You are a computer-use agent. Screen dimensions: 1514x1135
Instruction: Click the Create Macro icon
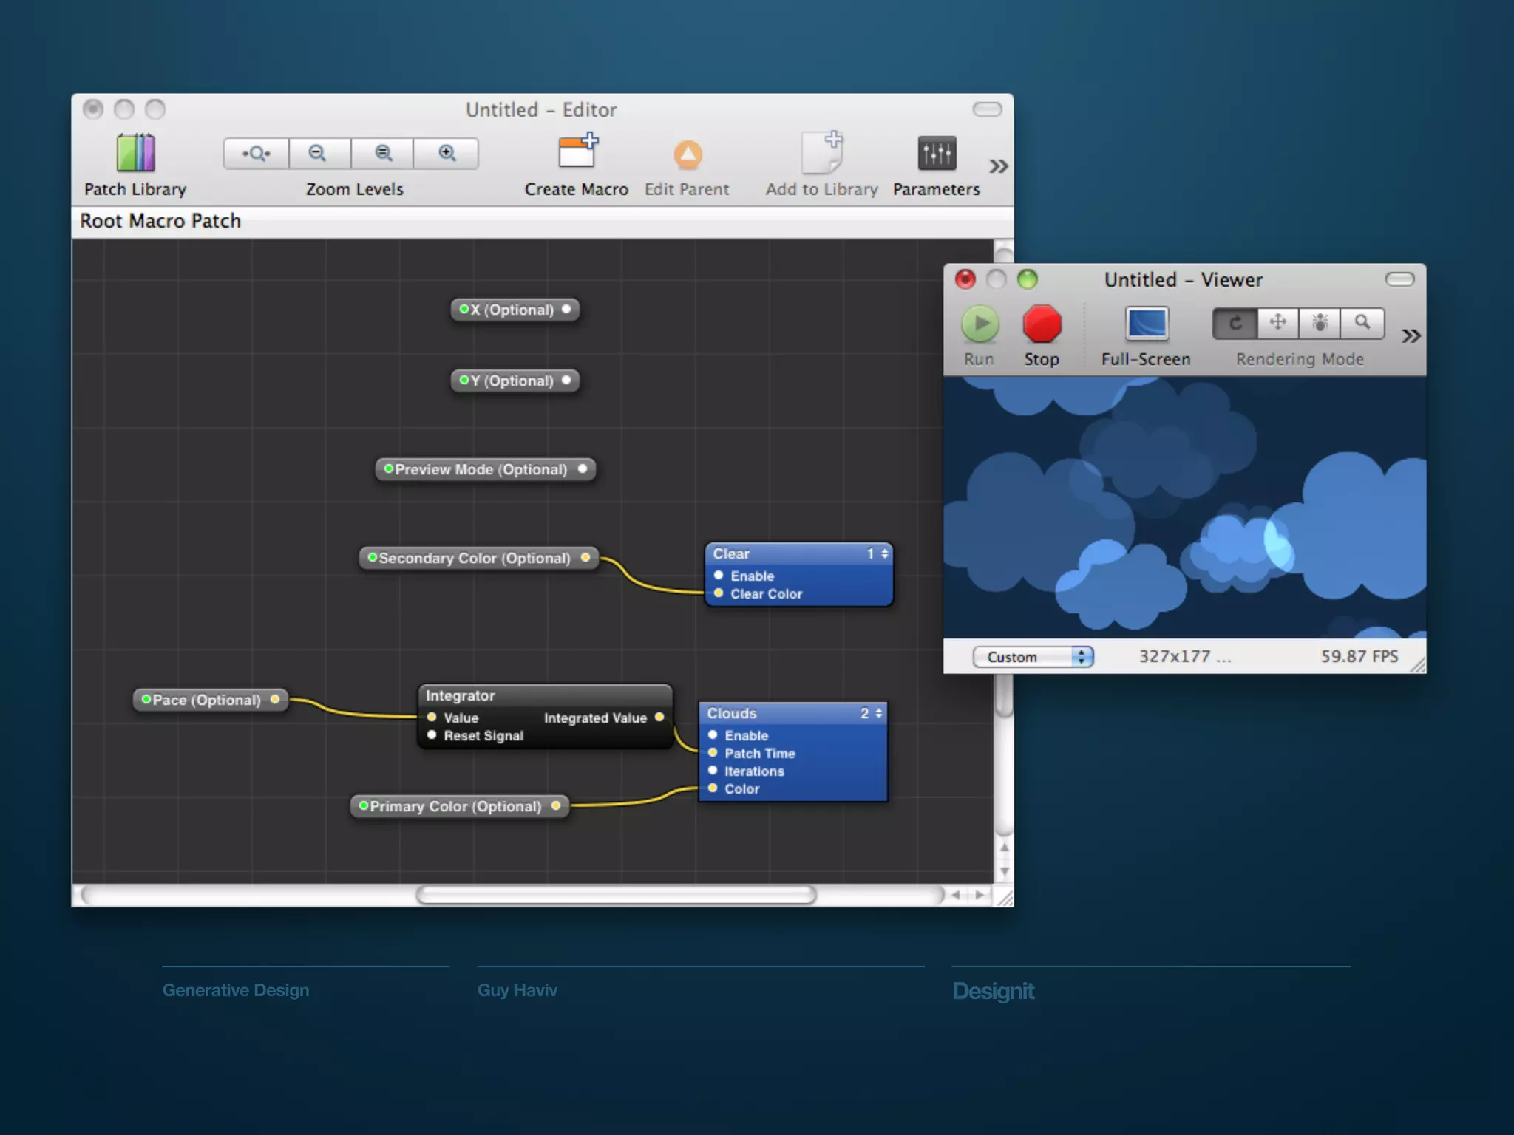click(x=577, y=152)
